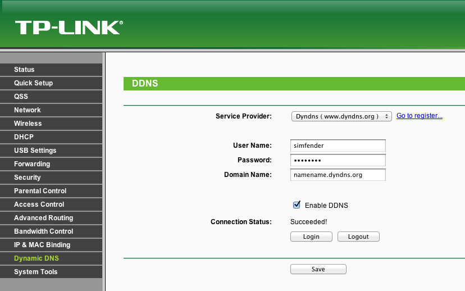The width and height of the screenshot is (465, 291).
Task: Click the User Name label
Action: (252, 145)
